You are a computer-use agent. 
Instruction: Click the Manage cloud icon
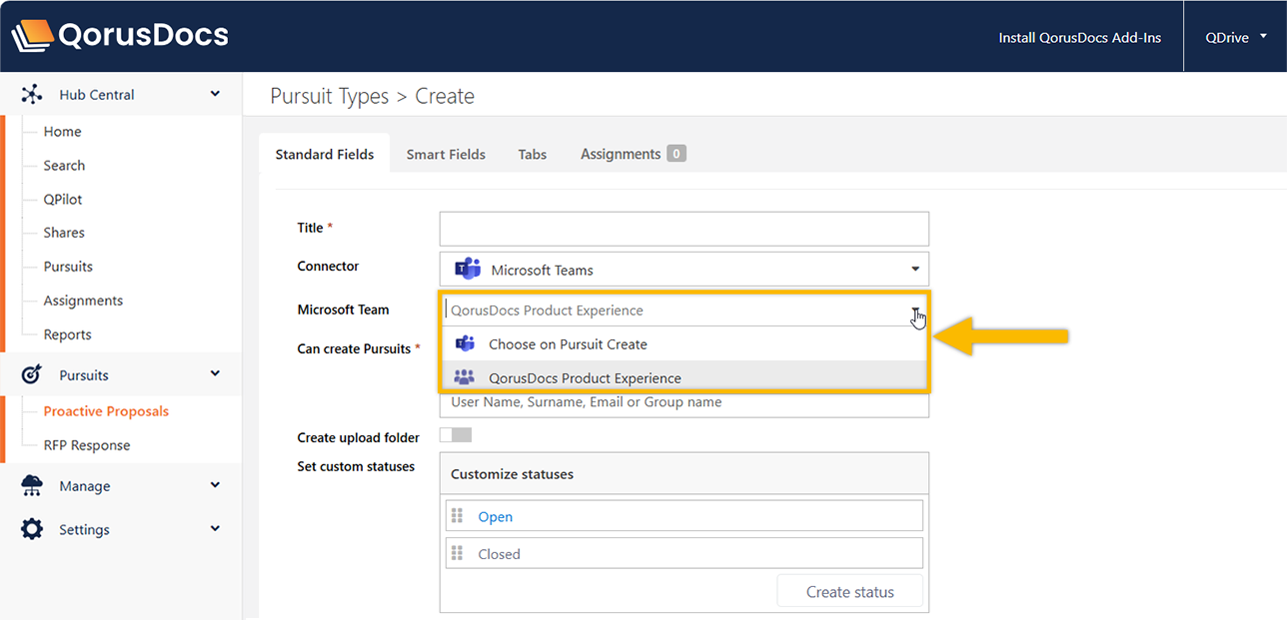(32, 486)
